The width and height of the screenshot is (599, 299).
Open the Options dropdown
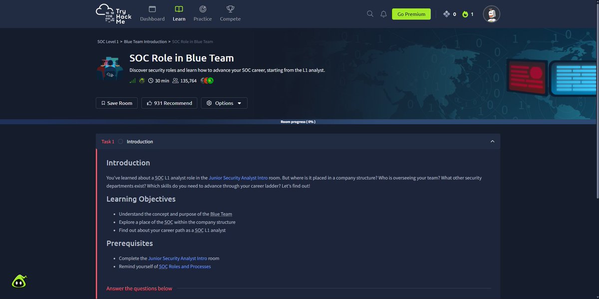[x=224, y=103]
